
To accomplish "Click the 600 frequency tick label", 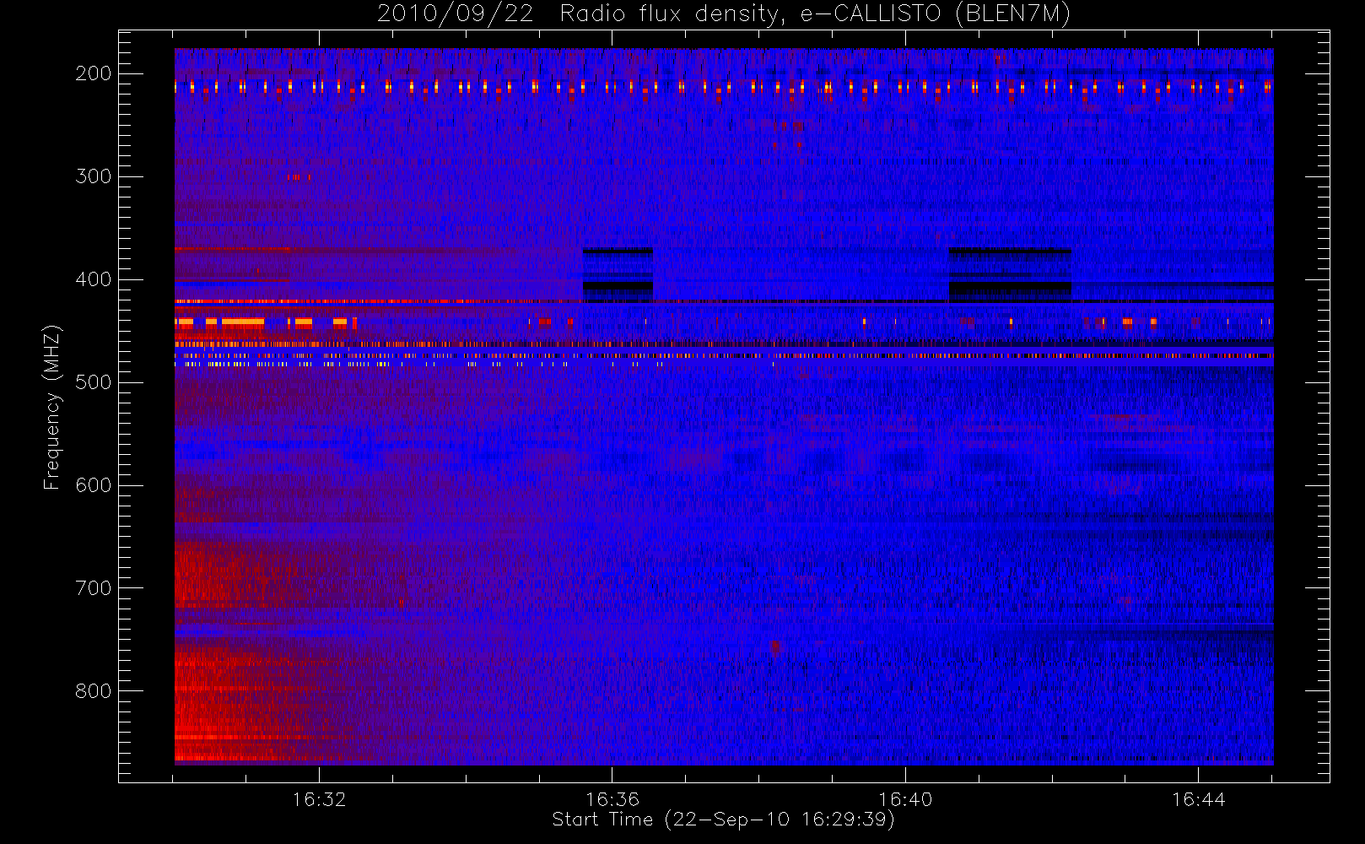I will tap(94, 485).
